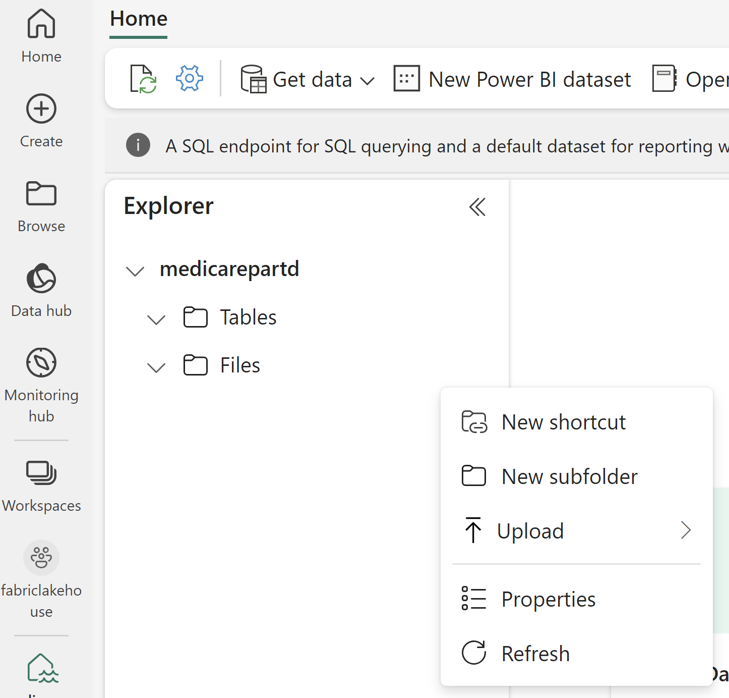Open the Create page from the sidebar
The width and height of the screenshot is (729, 698).
point(41,121)
